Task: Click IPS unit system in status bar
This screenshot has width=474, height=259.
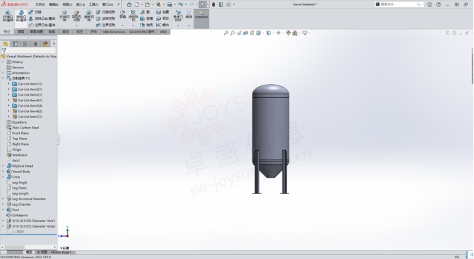Action: click(456, 257)
